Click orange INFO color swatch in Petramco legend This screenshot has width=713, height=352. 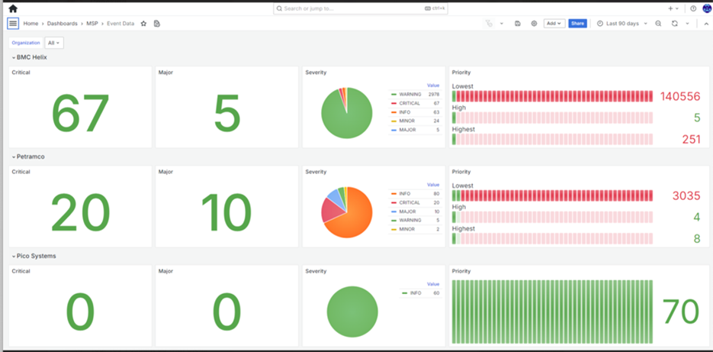tap(393, 194)
